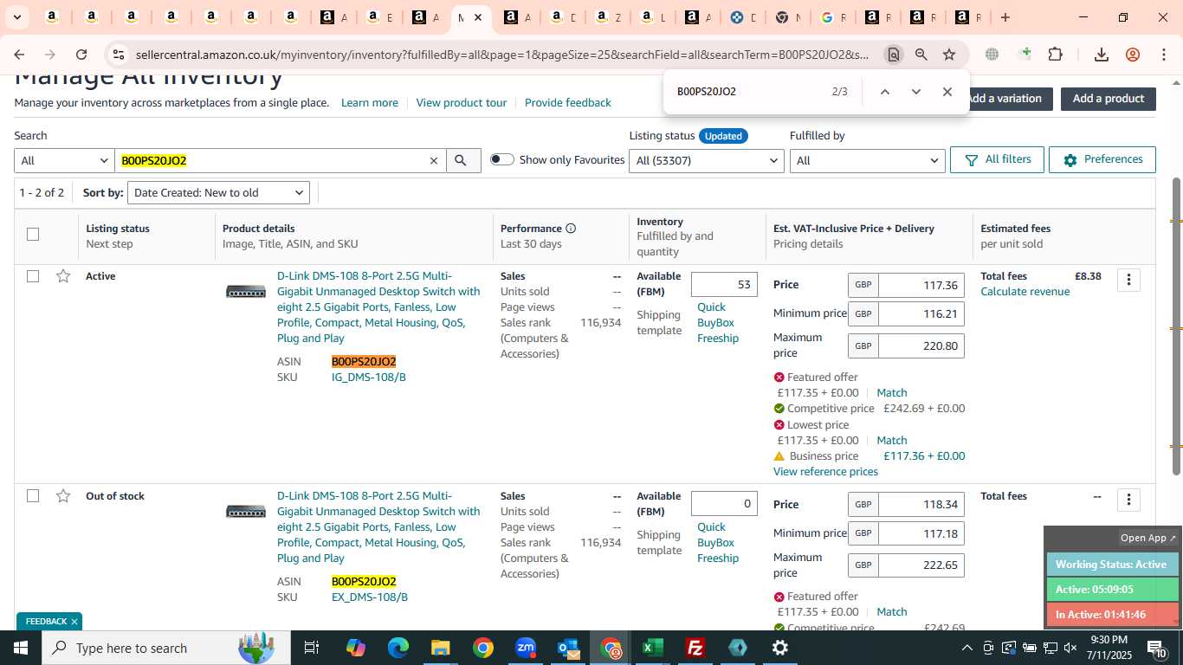
Task: Edit Maximum price field showing 222.65
Action: 921,565
